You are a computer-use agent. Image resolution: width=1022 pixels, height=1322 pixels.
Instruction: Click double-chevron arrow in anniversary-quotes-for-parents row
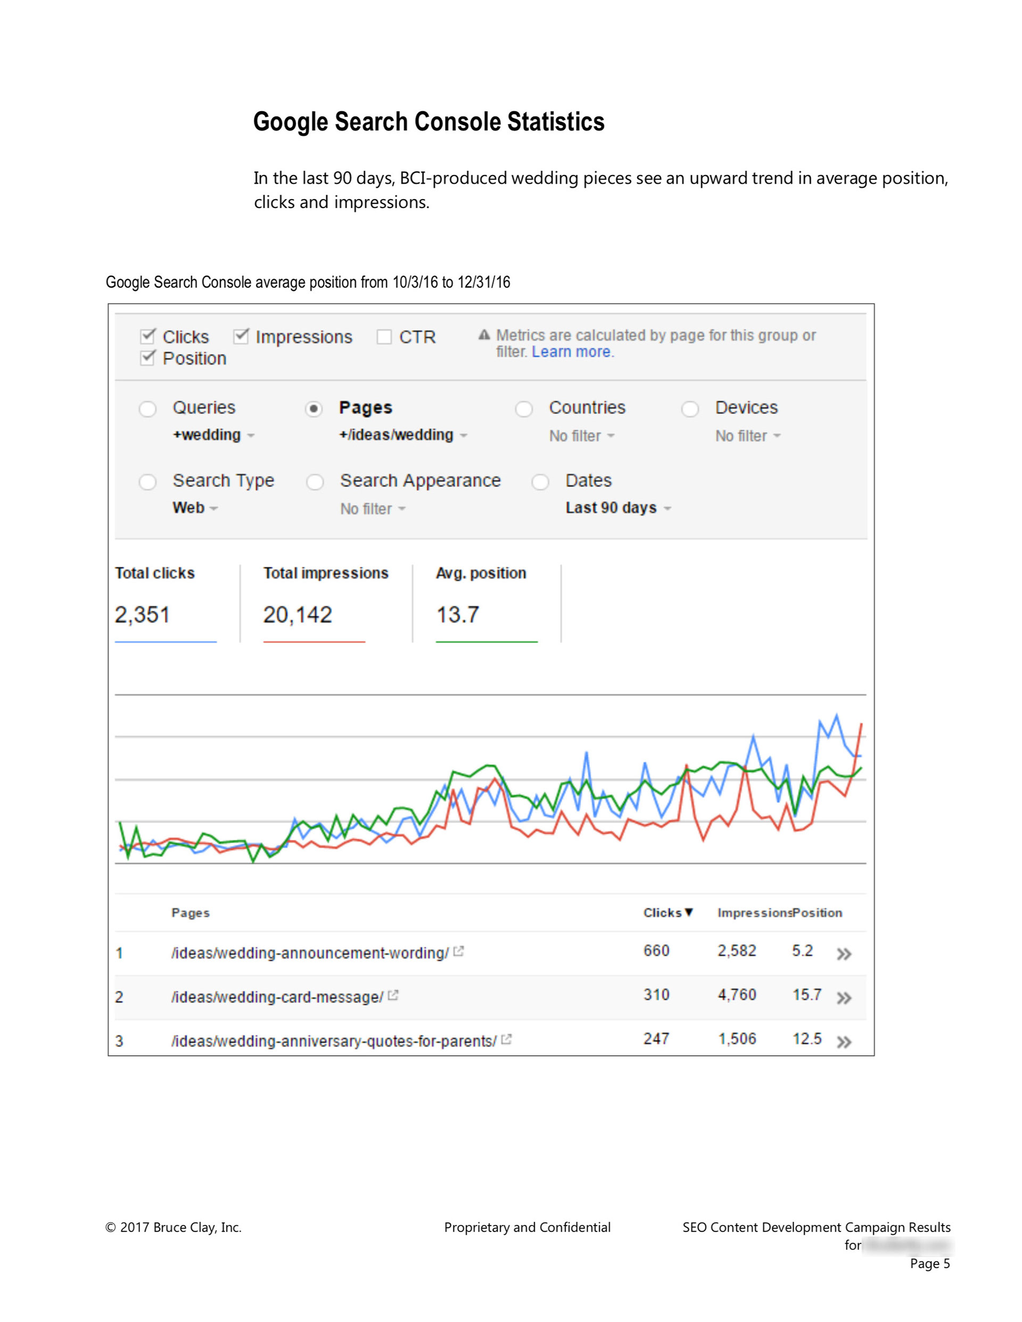(843, 1043)
